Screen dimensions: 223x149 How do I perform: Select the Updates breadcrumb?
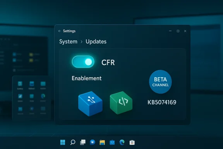pyautogui.click(x=96, y=42)
